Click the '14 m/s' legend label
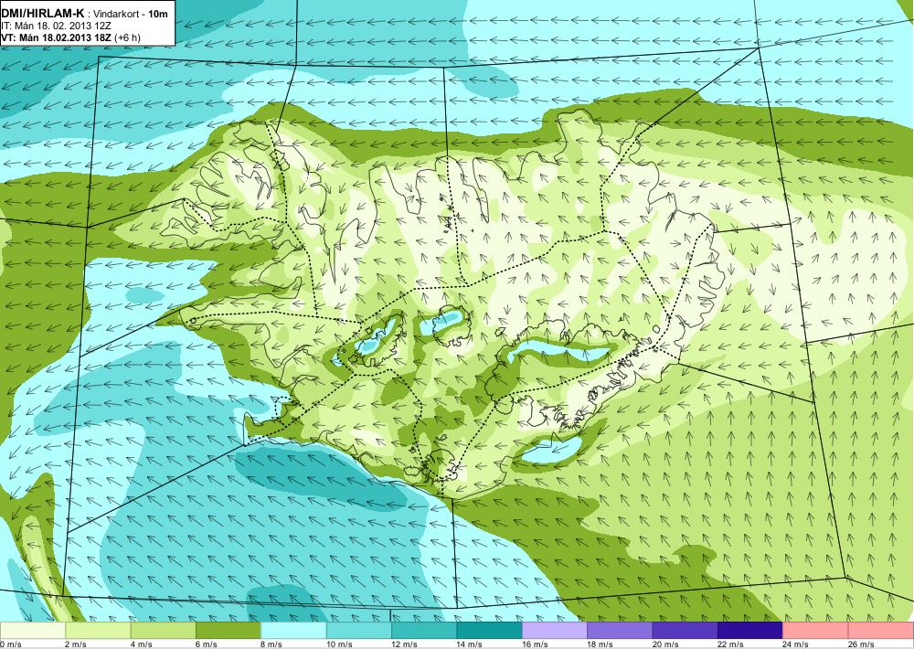Viewport: 914px width, 649px height. click(x=469, y=644)
